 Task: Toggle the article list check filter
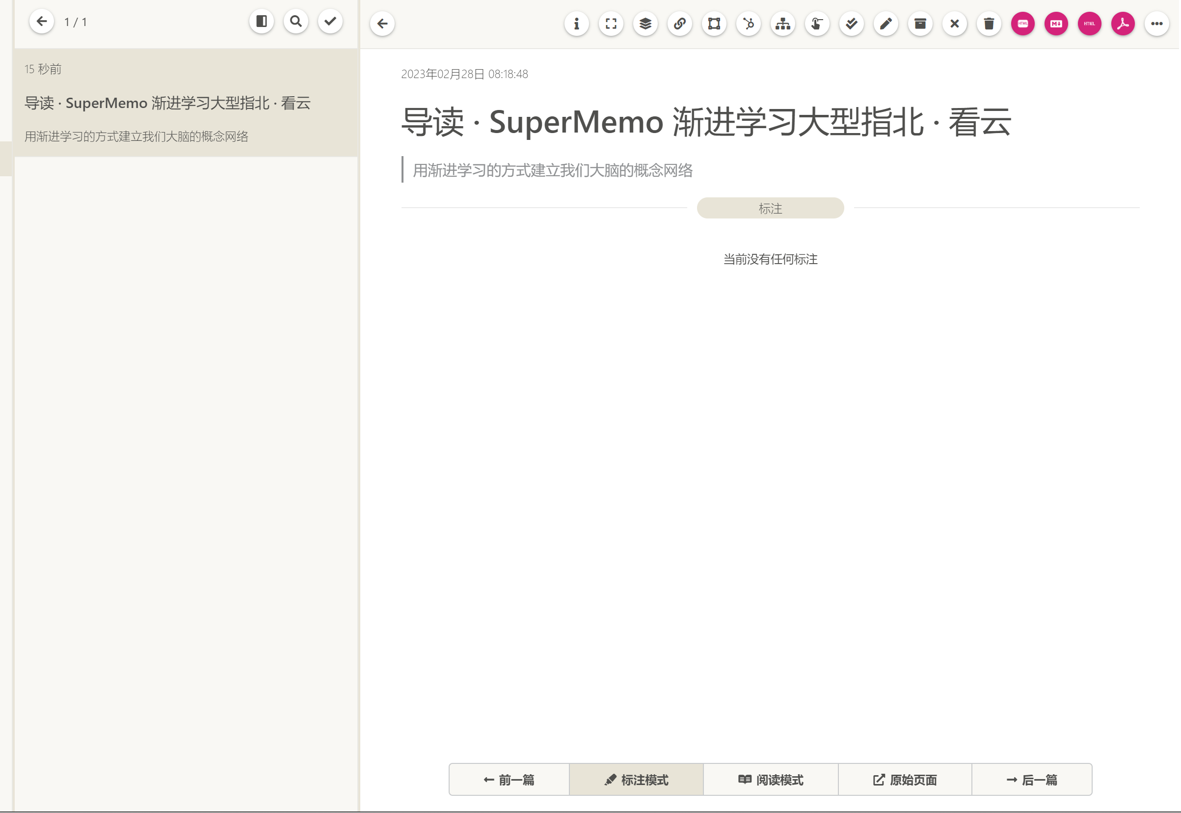pos(330,22)
